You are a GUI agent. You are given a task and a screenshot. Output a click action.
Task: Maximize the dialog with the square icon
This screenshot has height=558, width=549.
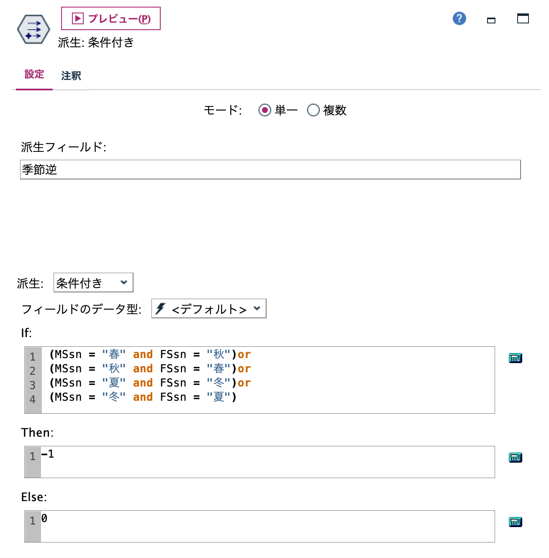(523, 19)
